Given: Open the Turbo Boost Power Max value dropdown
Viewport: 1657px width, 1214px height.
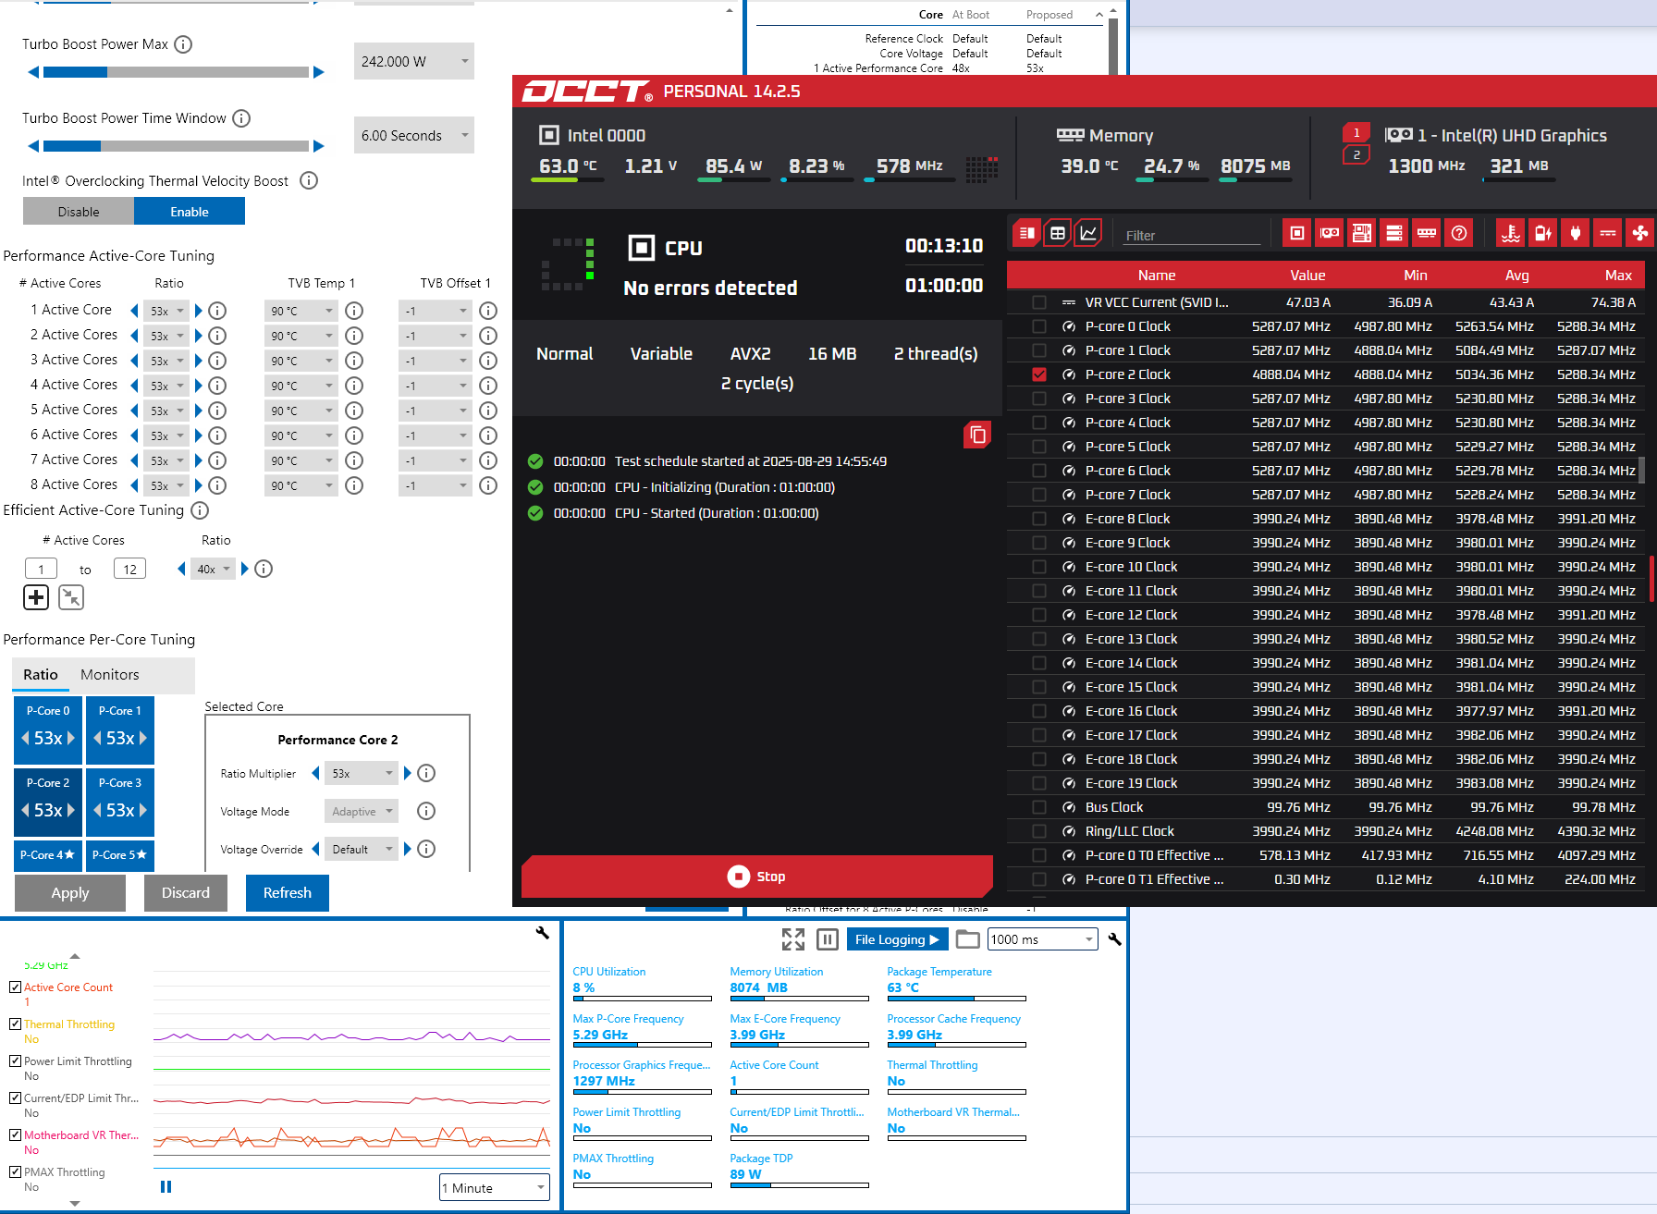Looking at the screenshot, I should (414, 61).
